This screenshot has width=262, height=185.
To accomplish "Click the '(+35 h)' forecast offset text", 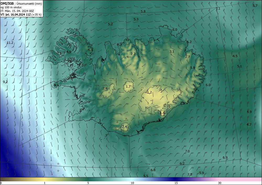I will (x=36, y=15).
